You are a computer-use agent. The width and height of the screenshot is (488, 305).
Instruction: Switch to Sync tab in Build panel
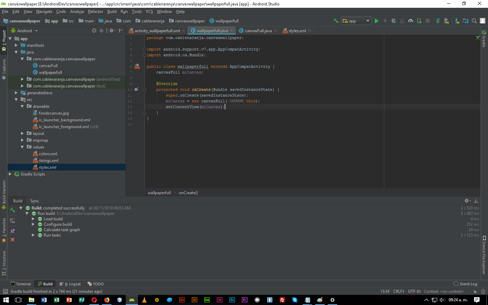click(35, 201)
